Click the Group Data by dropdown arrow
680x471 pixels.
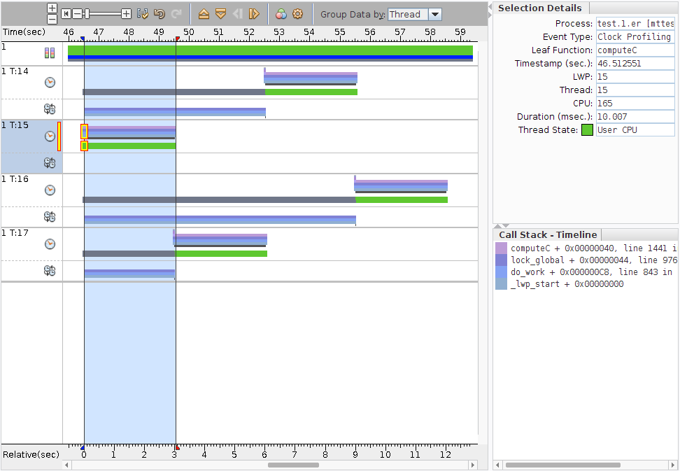point(435,14)
